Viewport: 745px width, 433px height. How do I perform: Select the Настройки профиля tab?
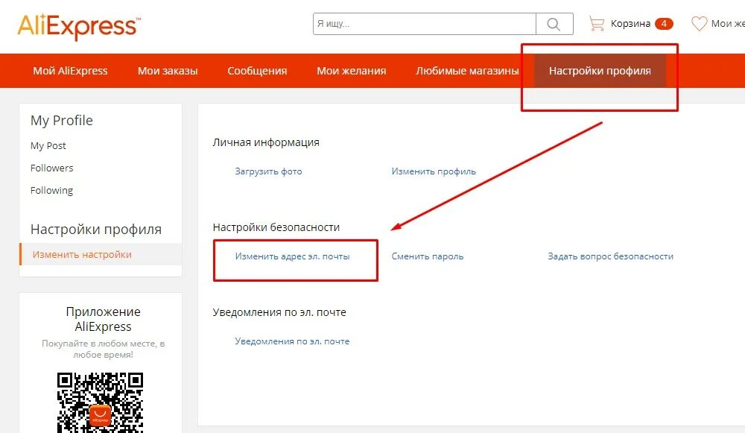click(600, 71)
